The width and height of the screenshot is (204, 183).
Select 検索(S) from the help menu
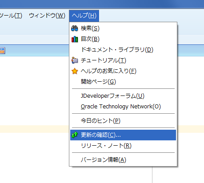click(x=123, y=28)
